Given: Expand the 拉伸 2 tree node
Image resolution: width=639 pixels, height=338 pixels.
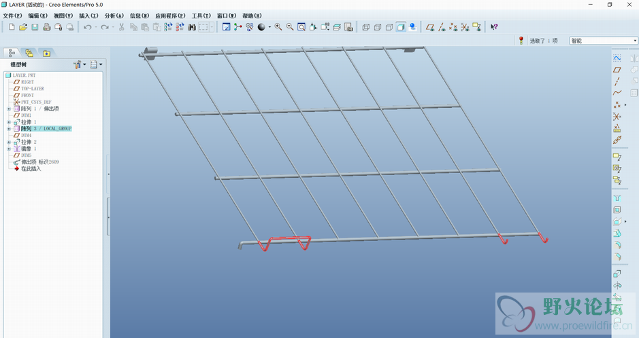Looking at the screenshot, I should pos(9,142).
